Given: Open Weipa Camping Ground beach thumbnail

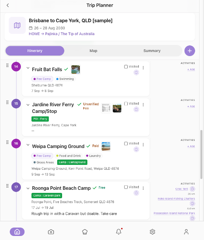Looking at the screenshot, I should (106, 146).
